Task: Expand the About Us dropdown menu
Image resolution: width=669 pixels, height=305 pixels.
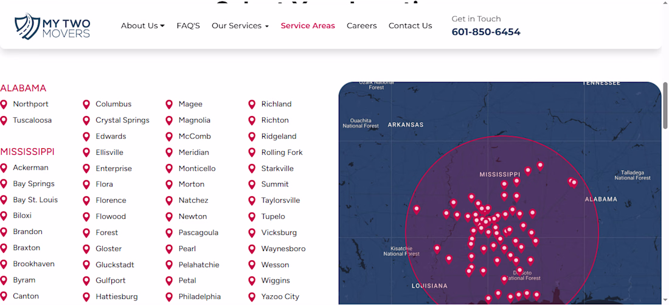Action: (x=142, y=26)
